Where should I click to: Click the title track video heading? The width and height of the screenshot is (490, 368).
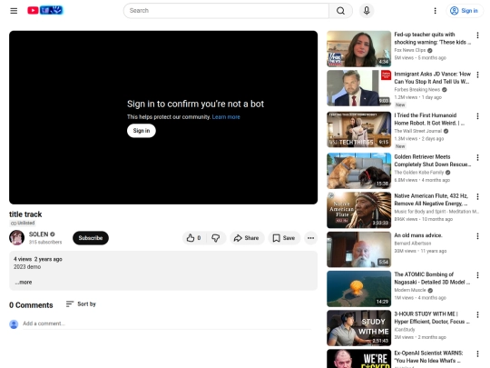[x=25, y=214]
